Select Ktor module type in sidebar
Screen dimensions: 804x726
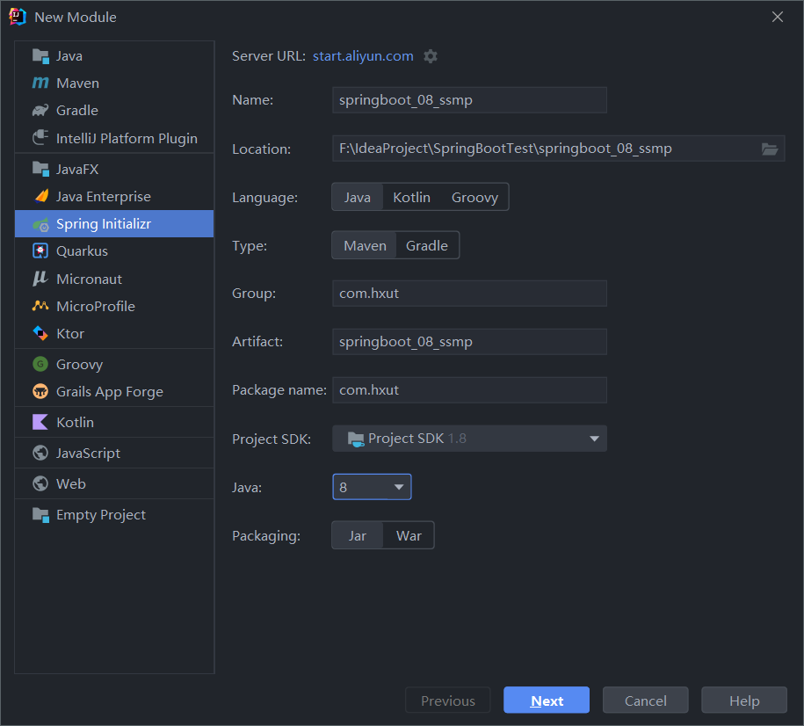pos(114,333)
